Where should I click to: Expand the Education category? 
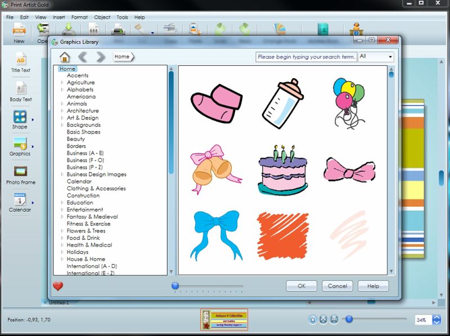[x=62, y=202]
